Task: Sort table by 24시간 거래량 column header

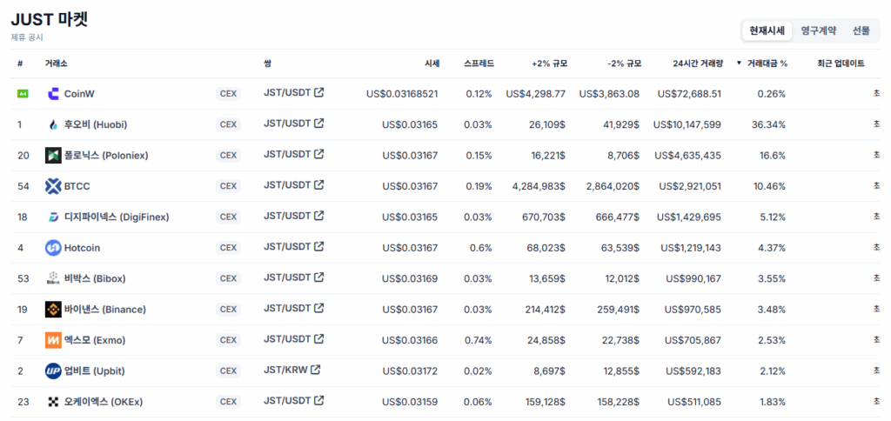Action: tap(697, 63)
